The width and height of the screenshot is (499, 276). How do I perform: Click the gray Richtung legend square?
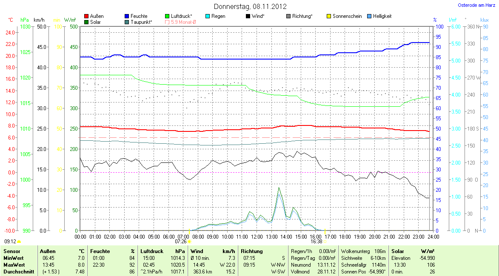point(288,17)
